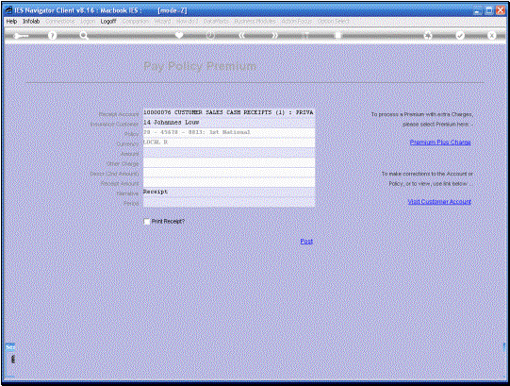Click the key icon in the toolbar

point(21,36)
